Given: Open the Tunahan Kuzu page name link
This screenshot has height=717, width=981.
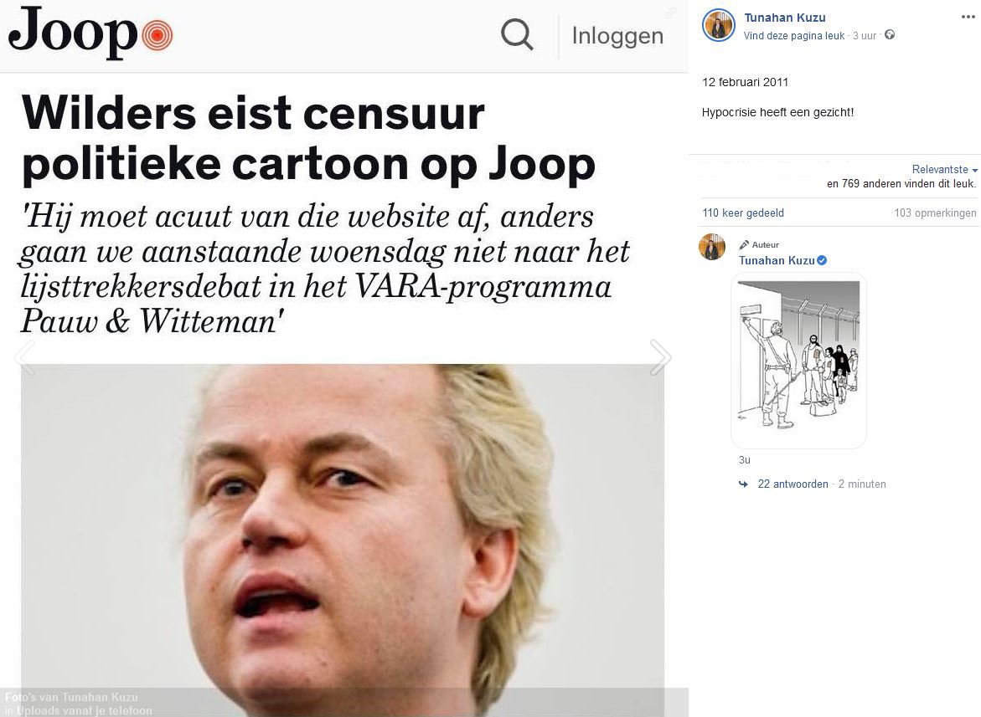Looking at the screenshot, I should 785,18.
